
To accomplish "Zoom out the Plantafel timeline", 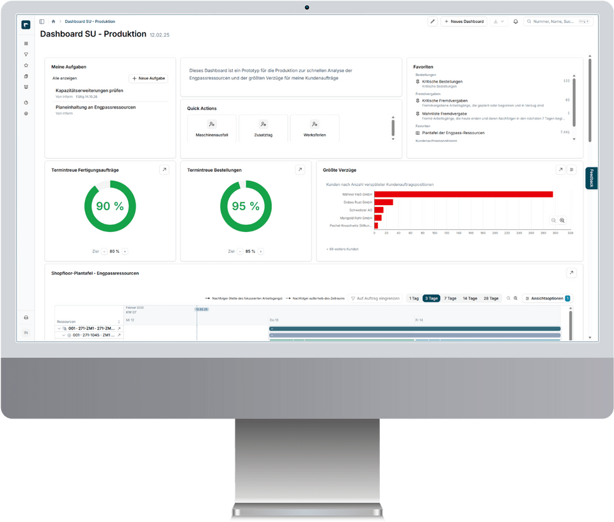I will pos(508,298).
